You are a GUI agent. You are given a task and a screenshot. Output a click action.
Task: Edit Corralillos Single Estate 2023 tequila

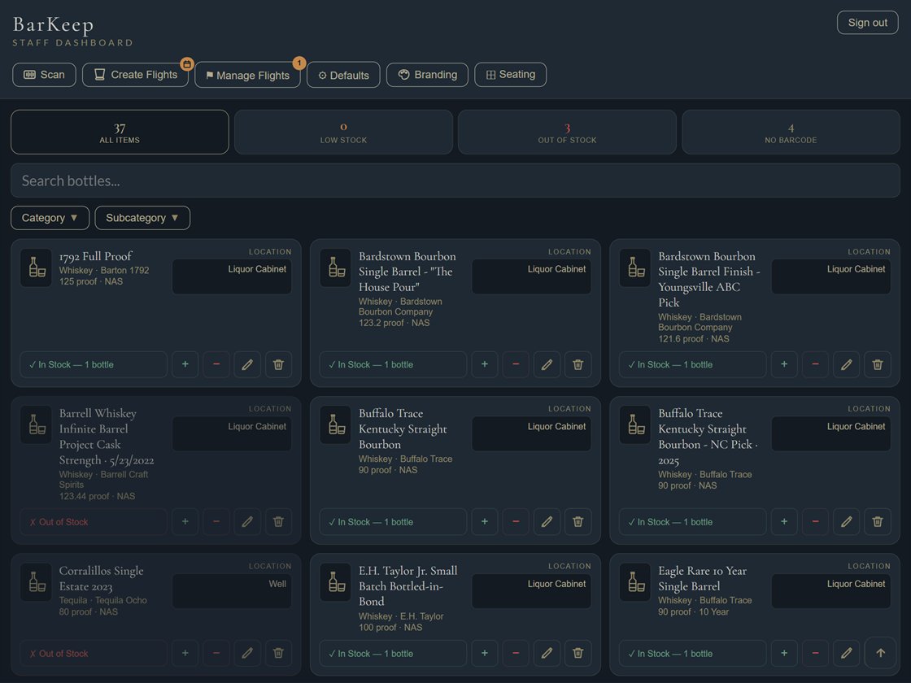coord(247,653)
